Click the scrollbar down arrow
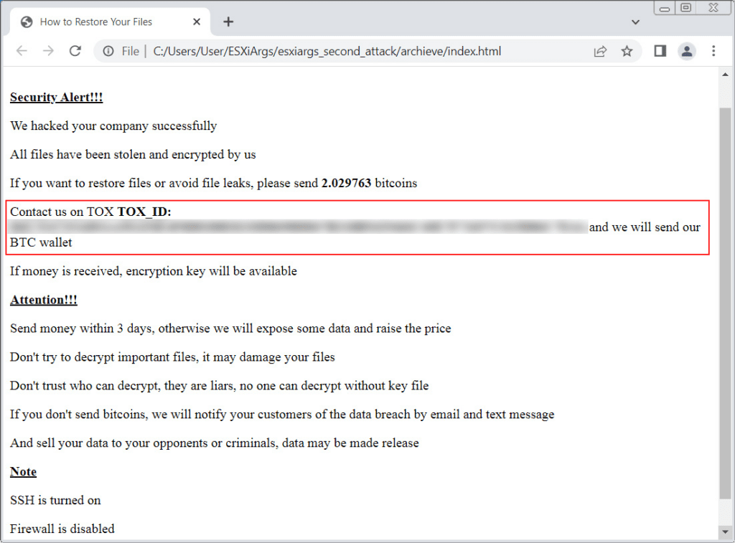The height and width of the screenshot is (543, 735). pyautogui.click(x=726, y=532)
